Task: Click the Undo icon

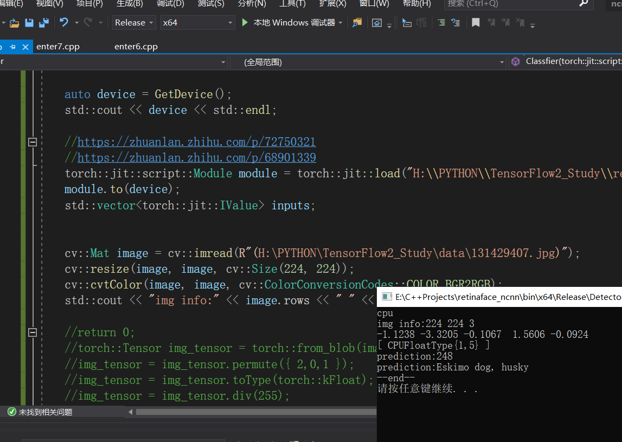Action: (63, 22)
